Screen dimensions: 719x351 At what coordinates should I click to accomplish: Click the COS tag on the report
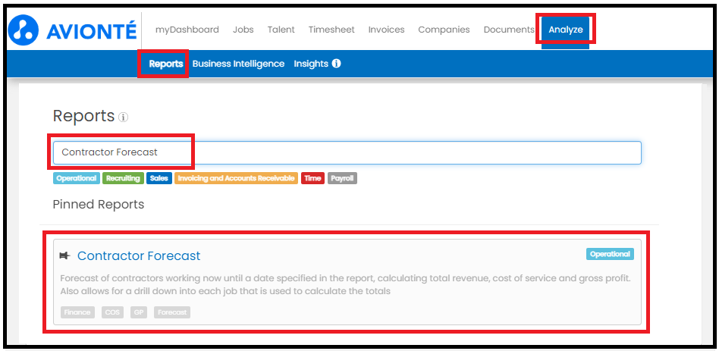tap(112, 312)
